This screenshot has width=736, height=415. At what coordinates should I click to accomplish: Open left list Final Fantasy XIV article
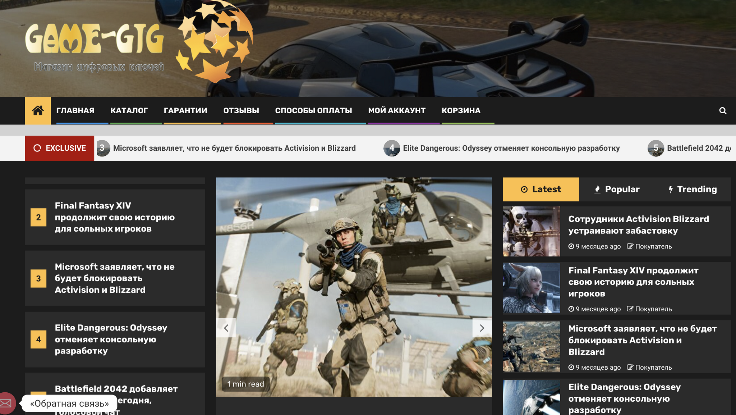115,217
